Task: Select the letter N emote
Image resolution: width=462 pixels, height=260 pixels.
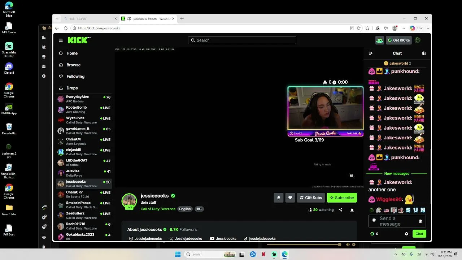Action: 423,210
